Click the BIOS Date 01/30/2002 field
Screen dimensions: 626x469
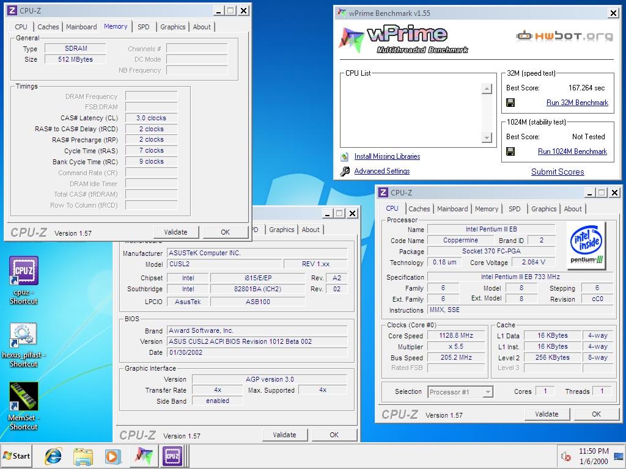click(257, 352)
